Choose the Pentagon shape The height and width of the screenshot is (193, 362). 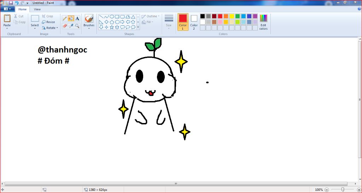tap(112, 22)
